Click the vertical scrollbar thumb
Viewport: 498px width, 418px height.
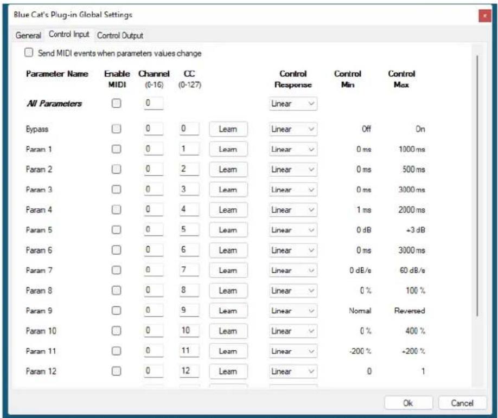[x=477, y=185]
